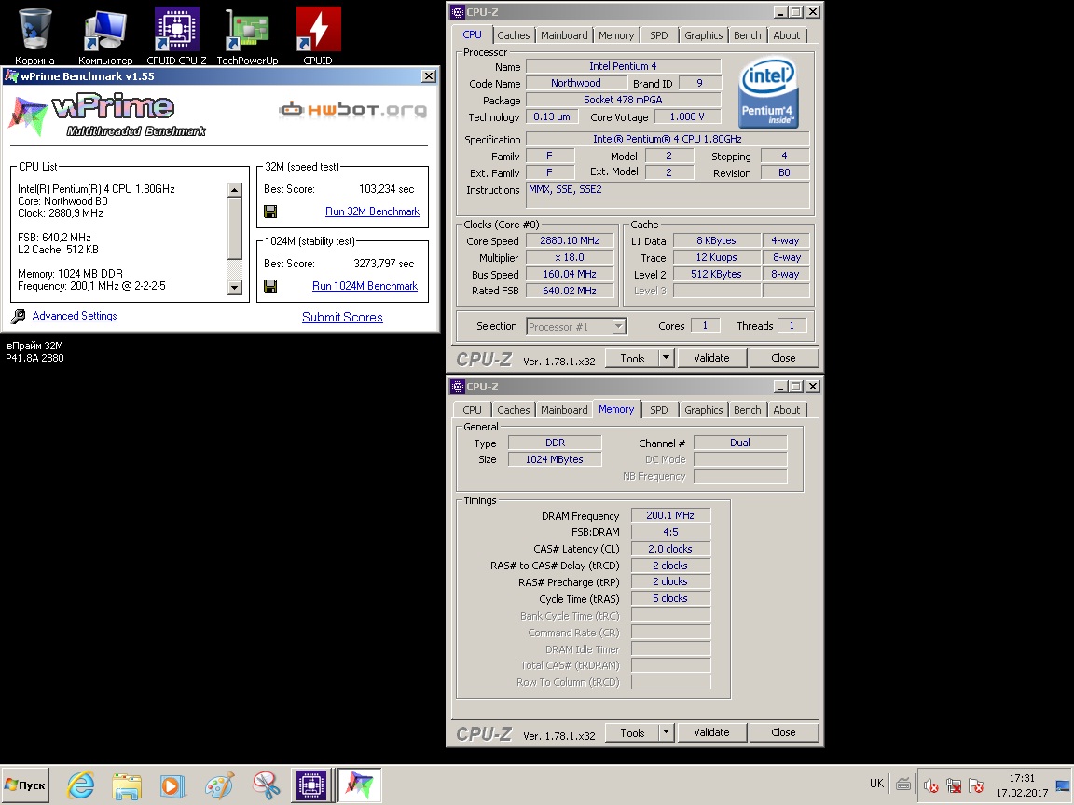Click Close button in lower CPU-Z window

pyautogui.click(x=783, y=731)
